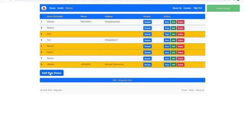Delete donor John
This screenshot has height=137, width=245.
(x=180, y=34)
